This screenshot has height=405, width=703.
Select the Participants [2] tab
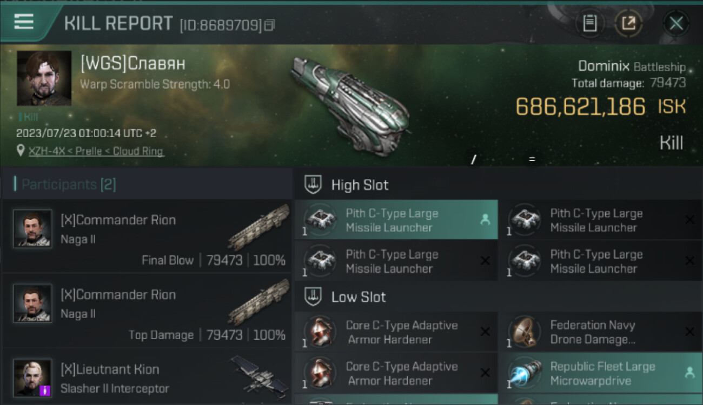click(69, 185)
